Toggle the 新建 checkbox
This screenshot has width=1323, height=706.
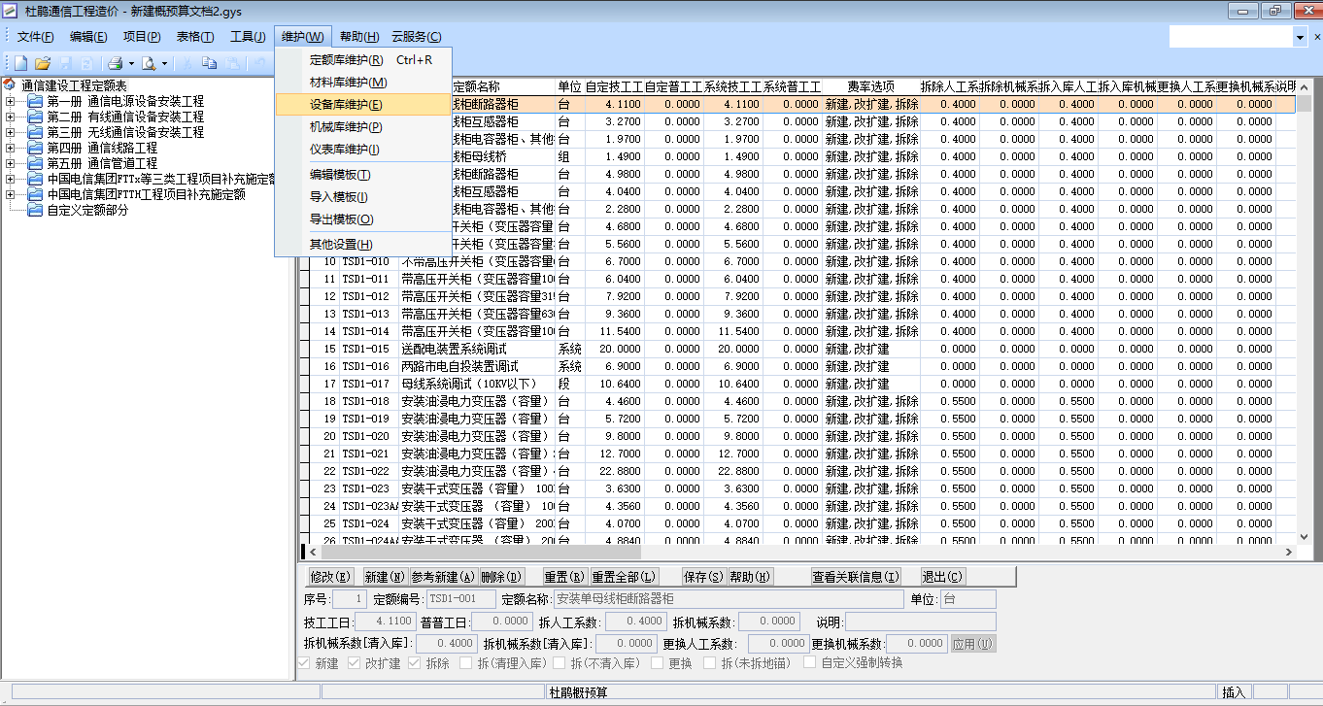305,663
